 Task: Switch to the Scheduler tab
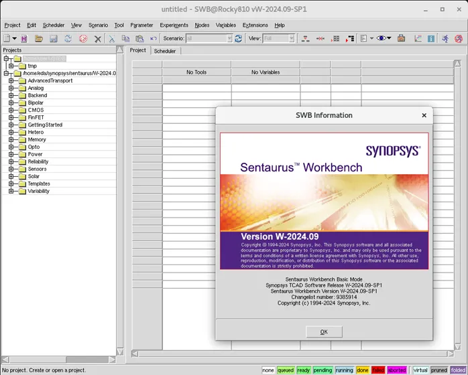coord(165,51)
